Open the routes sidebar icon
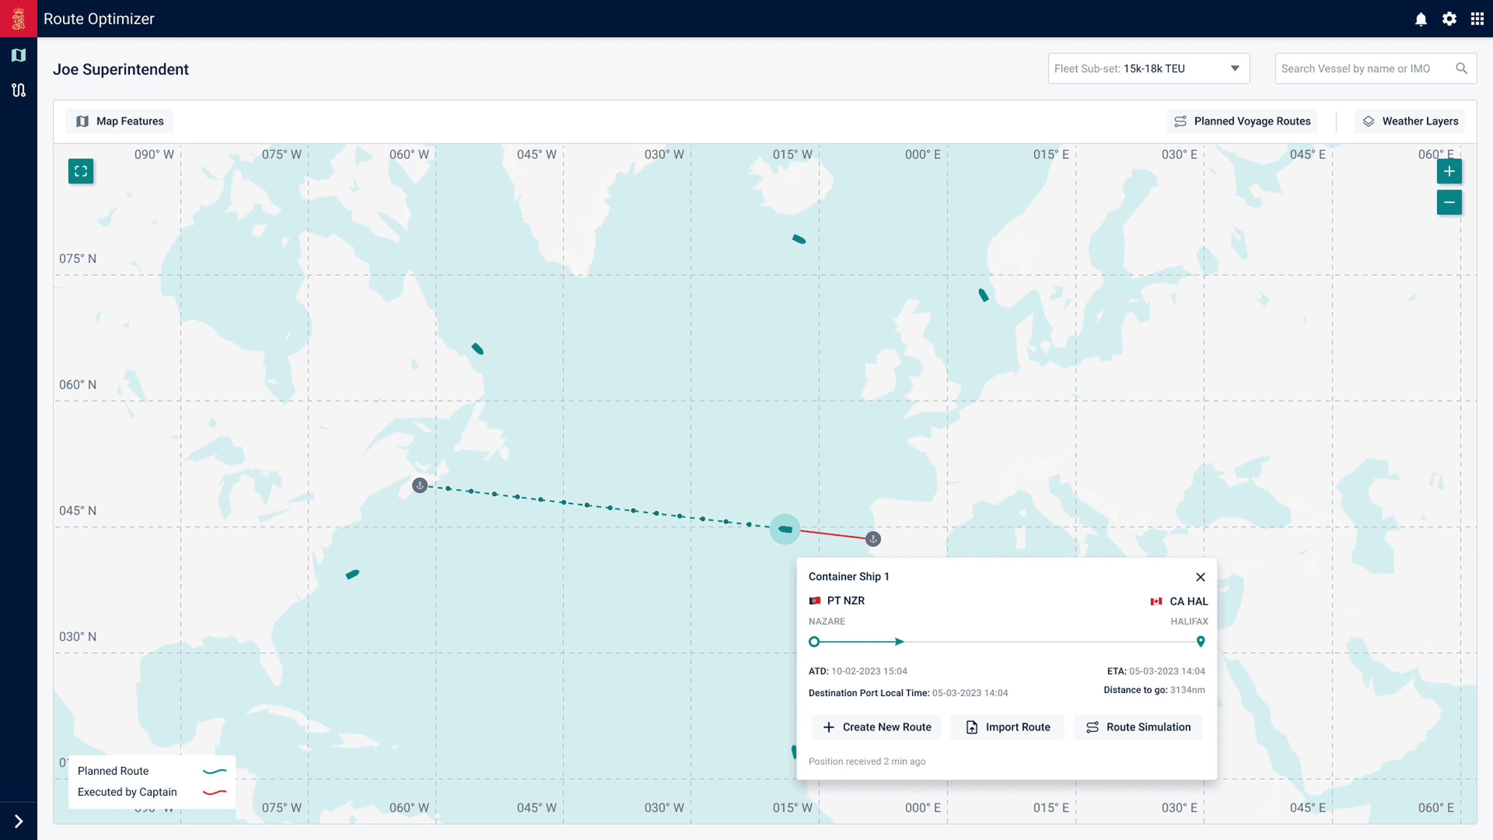Viewport: 1493px width, 840px height. 19,90
